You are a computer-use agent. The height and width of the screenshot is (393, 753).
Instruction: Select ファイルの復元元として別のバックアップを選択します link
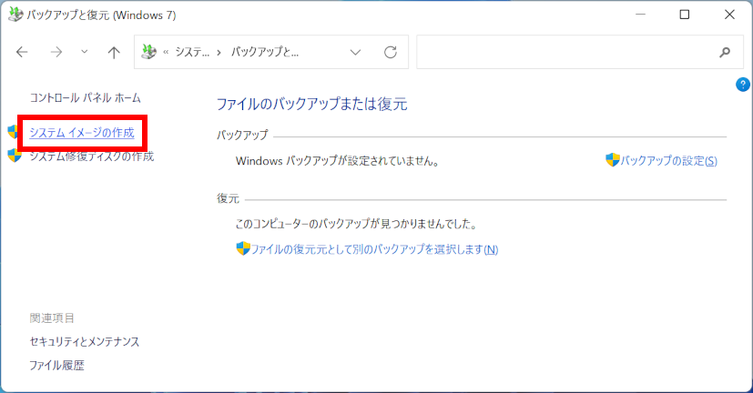pos(374,249)
